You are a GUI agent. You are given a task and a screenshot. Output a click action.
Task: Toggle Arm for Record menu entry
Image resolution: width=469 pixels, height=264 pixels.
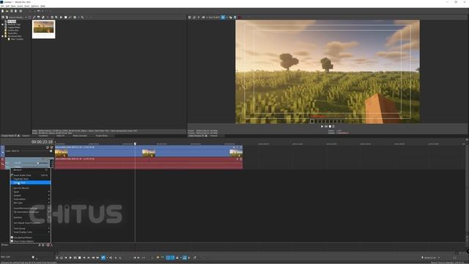(31, 188)
